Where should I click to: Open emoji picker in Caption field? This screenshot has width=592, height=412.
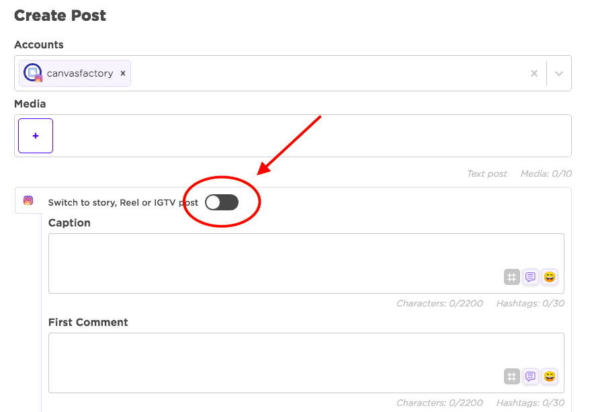coord(550,277)
